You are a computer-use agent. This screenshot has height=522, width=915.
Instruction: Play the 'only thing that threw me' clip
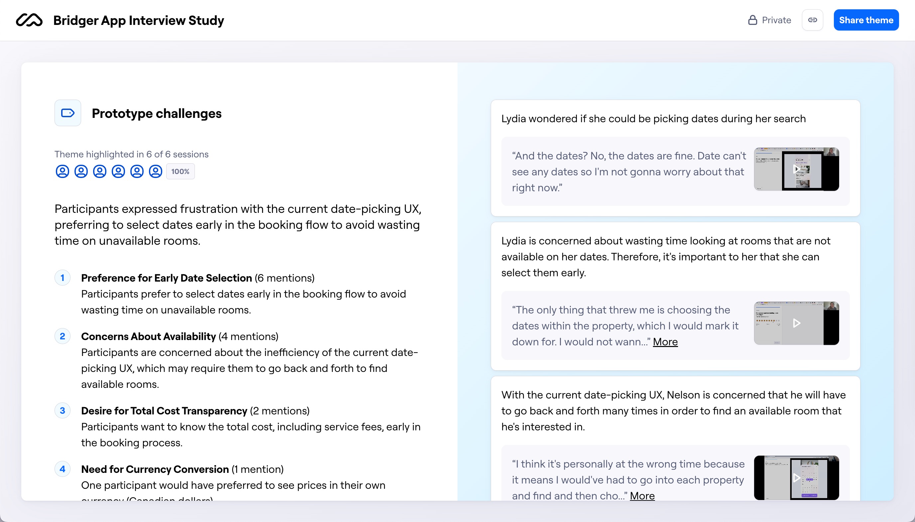click(796, 323)
